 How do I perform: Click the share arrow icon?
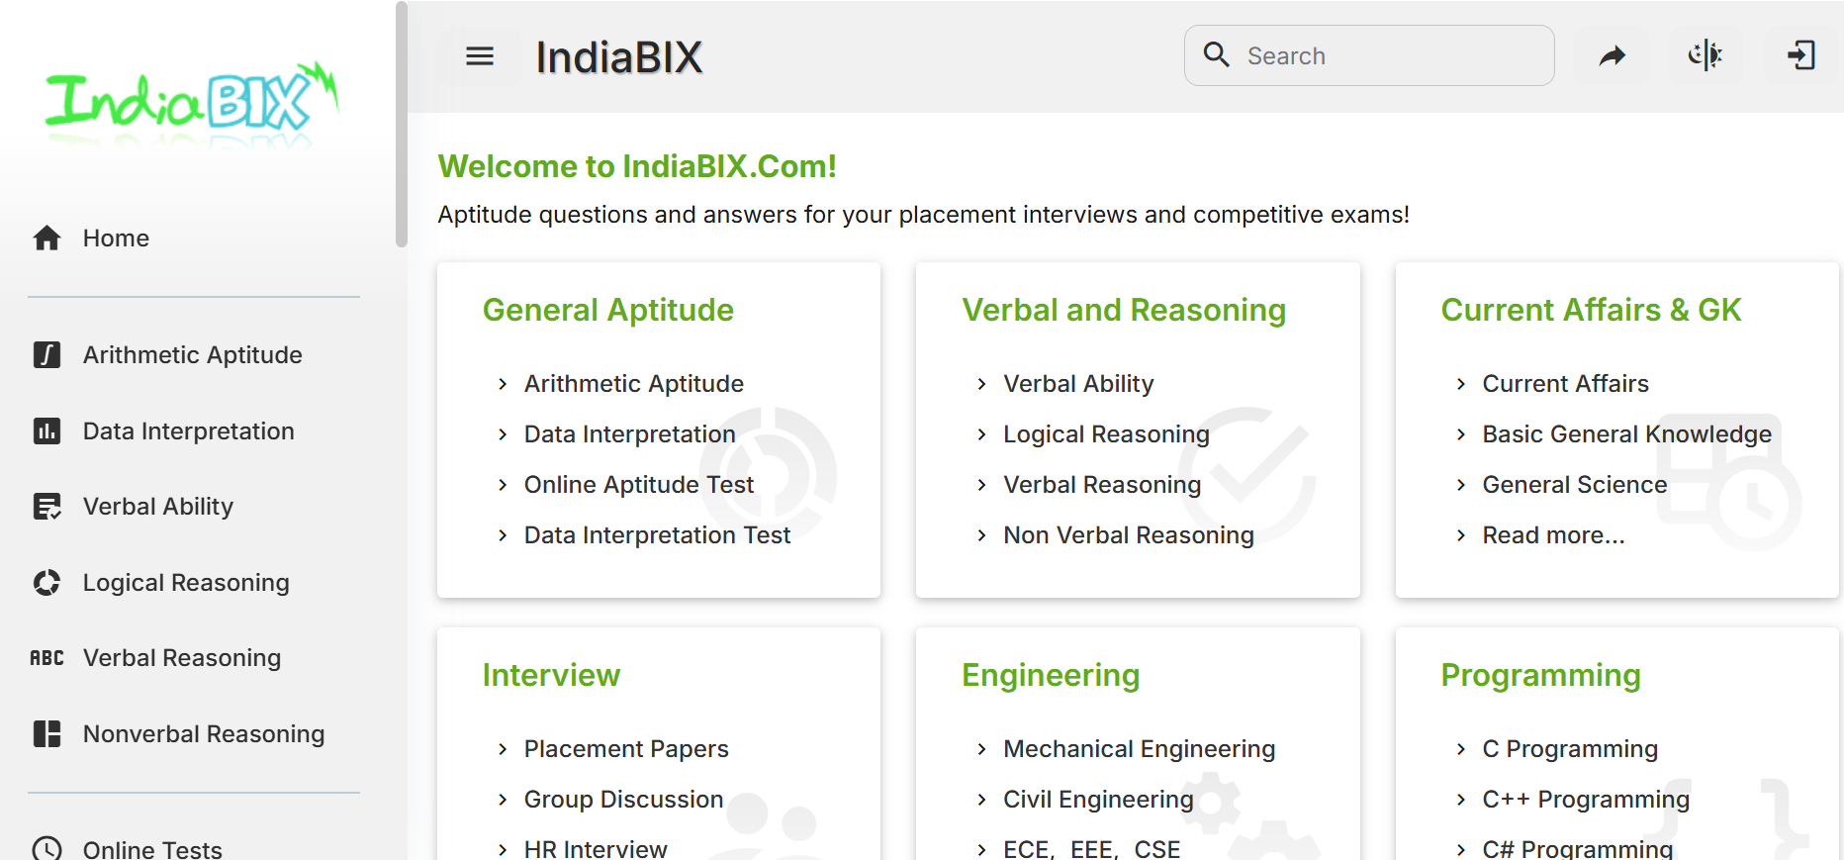click(1613, 56)
